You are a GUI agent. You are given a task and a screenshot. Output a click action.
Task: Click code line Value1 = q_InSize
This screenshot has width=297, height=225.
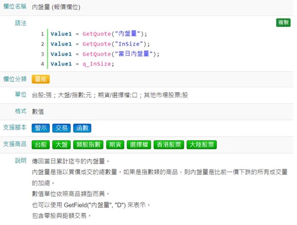(83, 64)
